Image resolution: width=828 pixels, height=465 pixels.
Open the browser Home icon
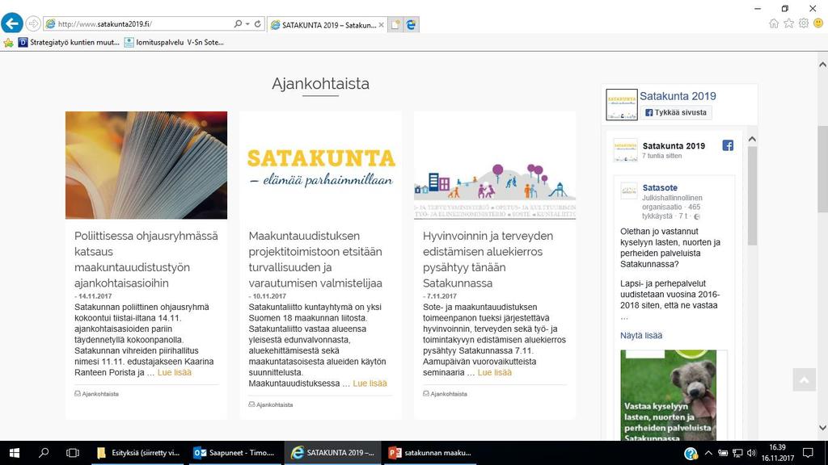(774, 23)
